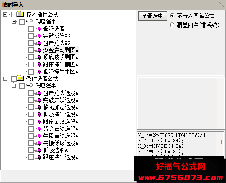Screen dimensions: 226x183
Task: Collapse the 条件选股公式 tree node
Action: pyautogui.click(x=5, y=79)
